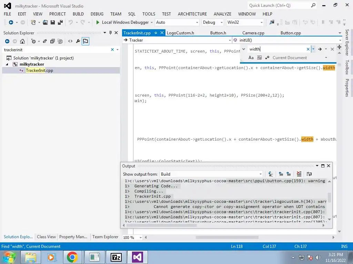Open the BUILD menu
Screen dimensions: 353x264
[78, 14]
